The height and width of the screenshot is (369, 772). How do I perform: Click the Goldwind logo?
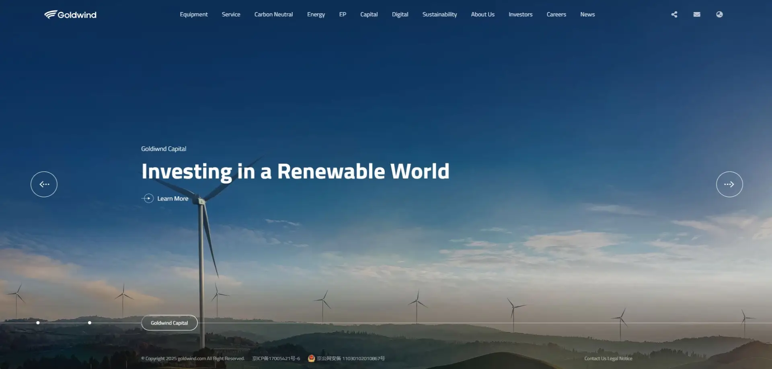point(70,14)
